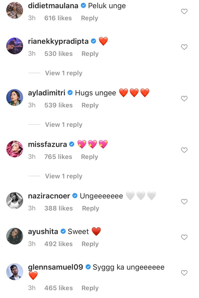Screen dimensions: 199x298
Task: Show the reply below missfazura's comment
Action: (x=64, y=176)
